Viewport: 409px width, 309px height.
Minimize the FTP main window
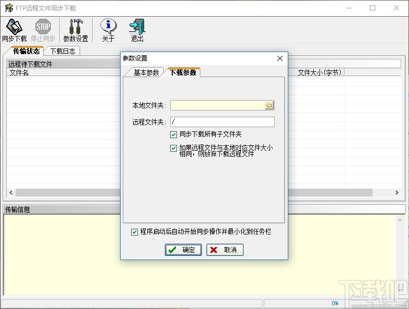(349, 8)
